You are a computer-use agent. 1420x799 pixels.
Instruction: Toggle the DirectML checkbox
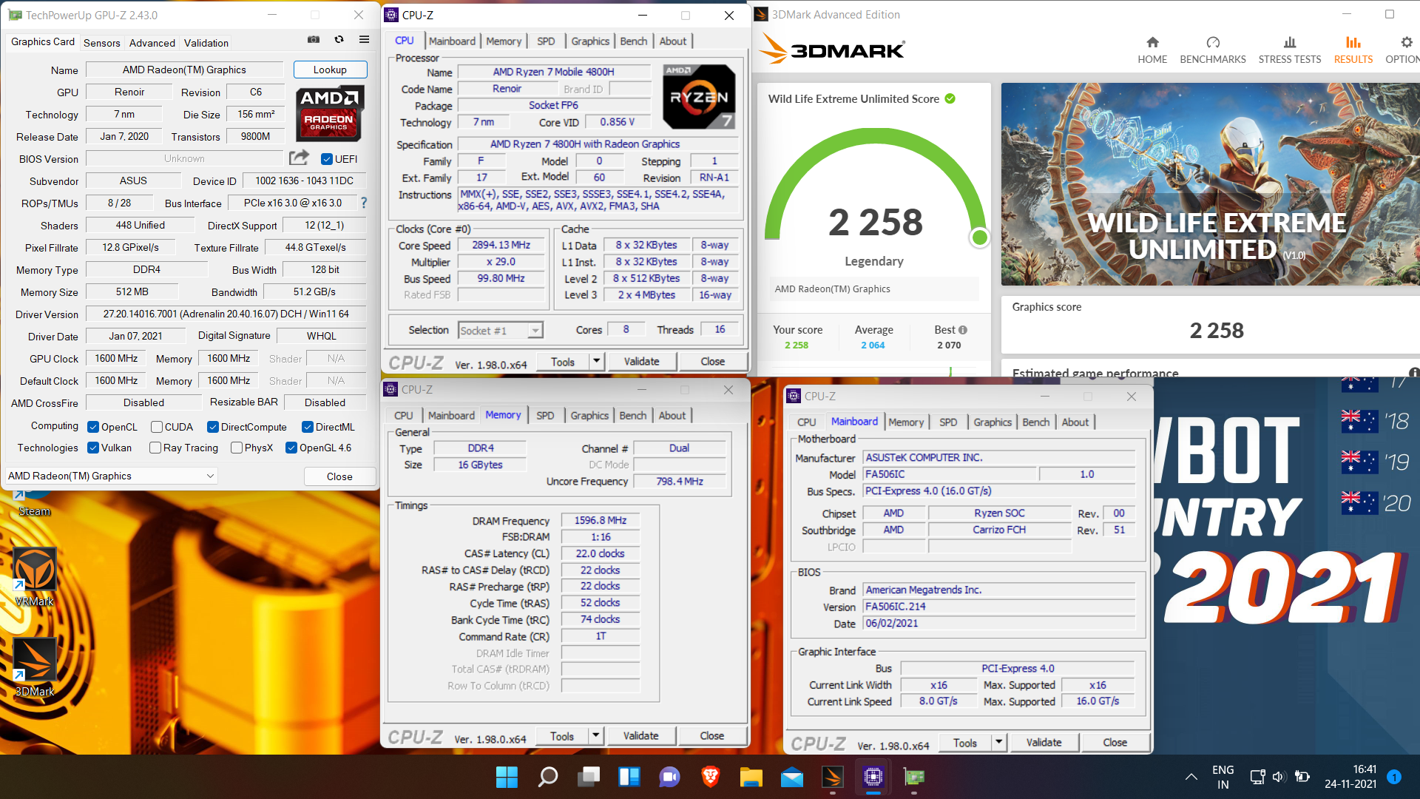point(308,427)
